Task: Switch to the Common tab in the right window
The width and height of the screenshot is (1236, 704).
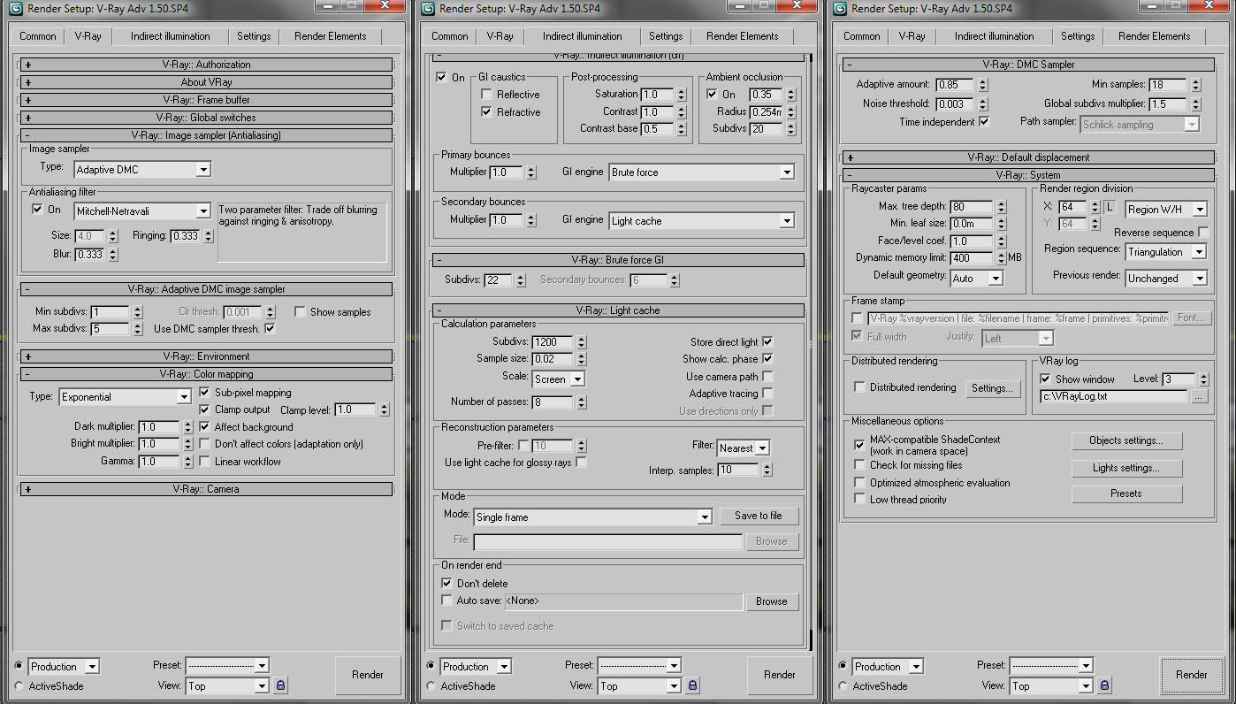Action: (x=862, y=36)
